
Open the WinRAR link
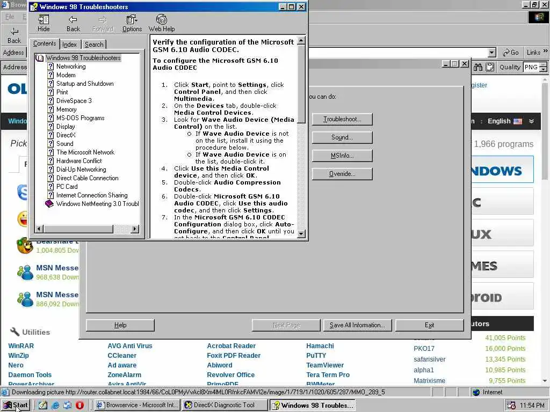pos(21,346)
